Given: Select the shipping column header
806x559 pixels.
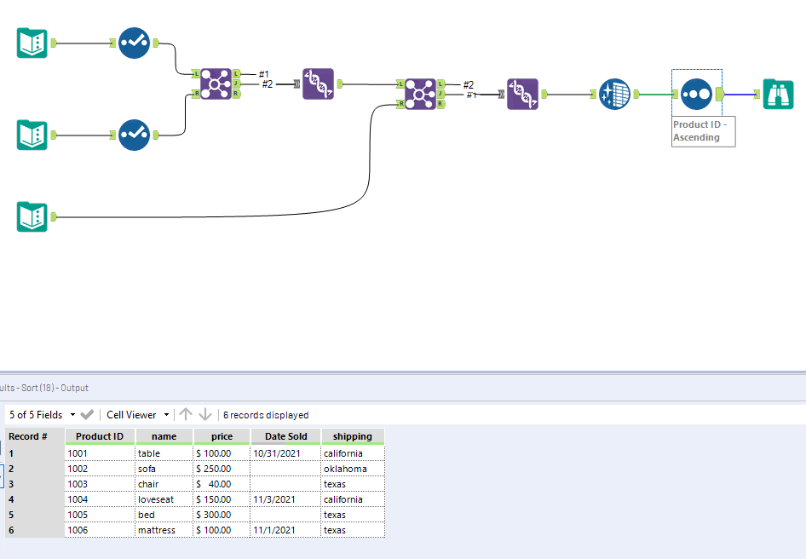Looking at the screenshot, I should point(353,435).
